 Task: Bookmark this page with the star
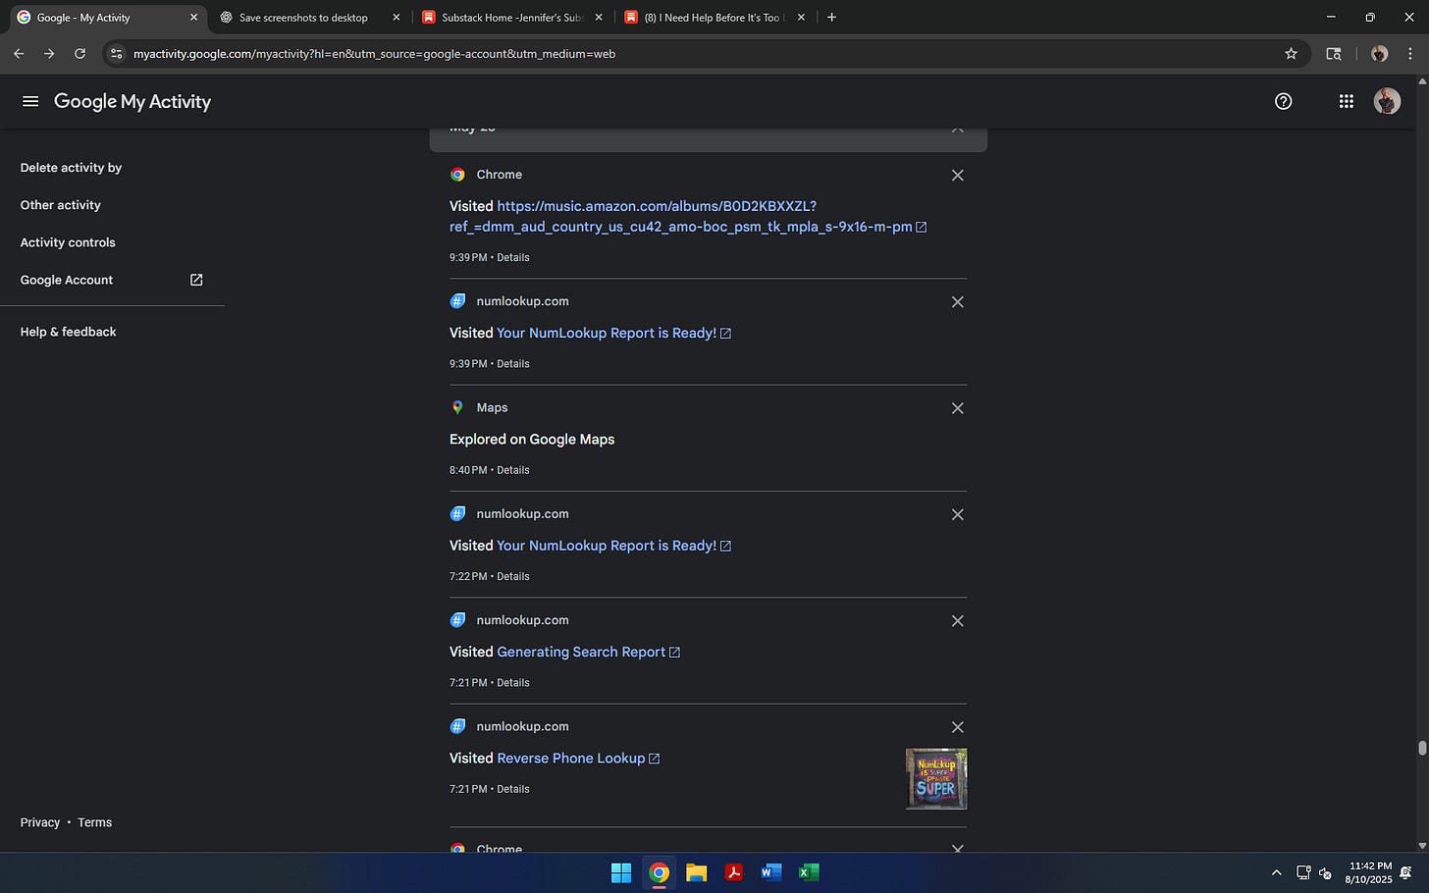(x=1291, y=54)
